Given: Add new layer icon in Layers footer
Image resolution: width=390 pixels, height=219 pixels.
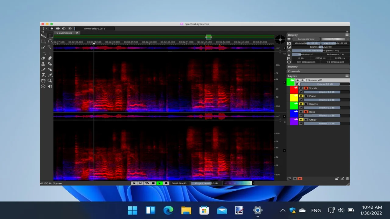Looking at the screenshot, I should pyautogui.click(x=342, y=179).
